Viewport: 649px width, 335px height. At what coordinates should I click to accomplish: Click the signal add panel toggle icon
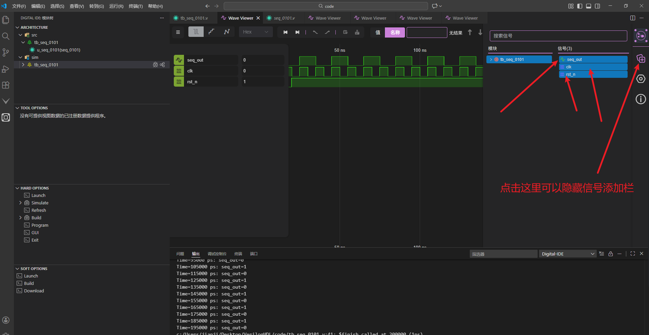[x=641, y=59]
